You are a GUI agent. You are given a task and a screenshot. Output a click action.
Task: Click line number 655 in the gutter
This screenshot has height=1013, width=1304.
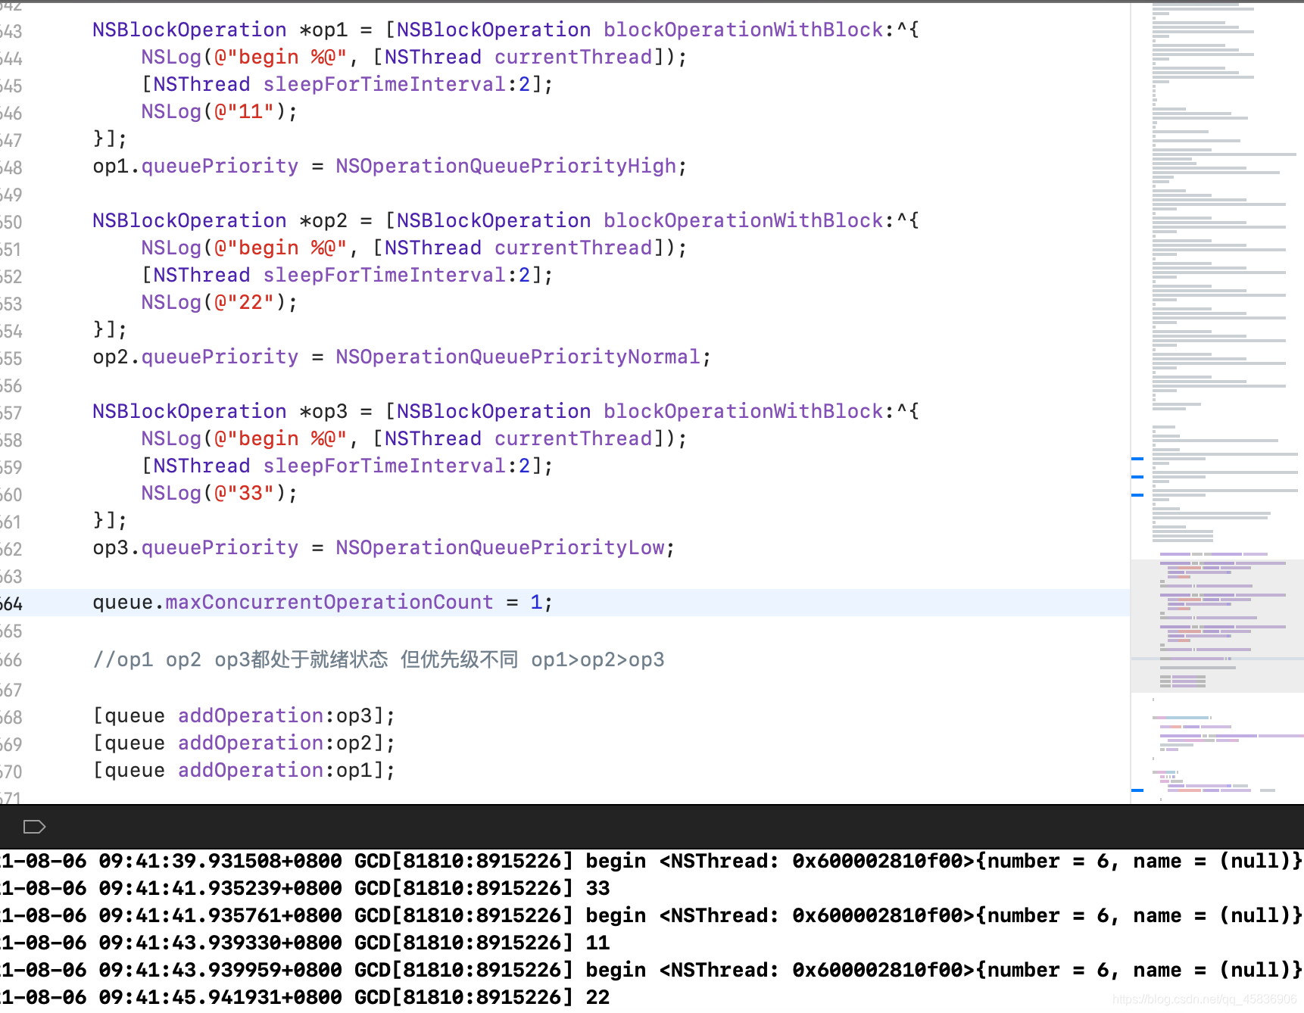point(11,358)
